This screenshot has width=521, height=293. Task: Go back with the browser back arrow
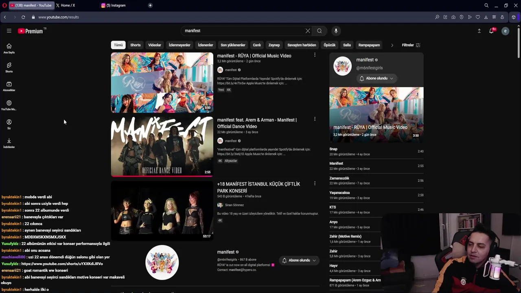(x=5, y=17)
